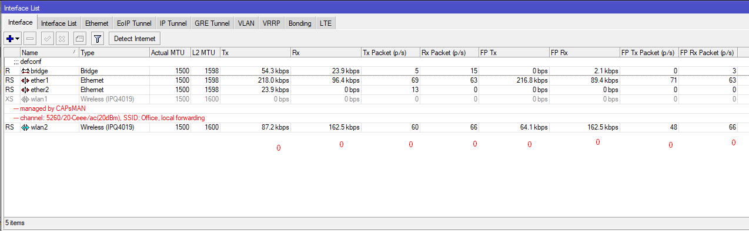This screenshot has width=749, height=231.
Task: Select the wlan2 interface name
Action: (39, 127)
